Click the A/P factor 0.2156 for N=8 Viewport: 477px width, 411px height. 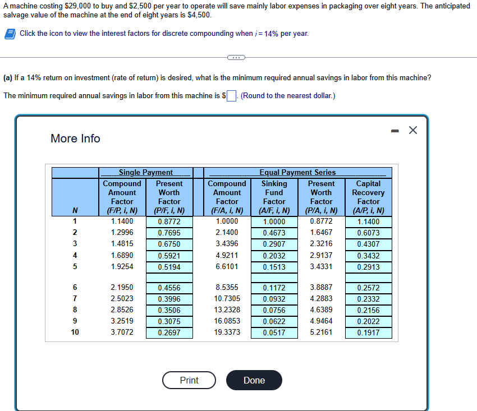(x=368, y=310)
